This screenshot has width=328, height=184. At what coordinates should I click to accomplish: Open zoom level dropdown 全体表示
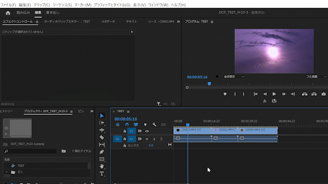point(234,77)
